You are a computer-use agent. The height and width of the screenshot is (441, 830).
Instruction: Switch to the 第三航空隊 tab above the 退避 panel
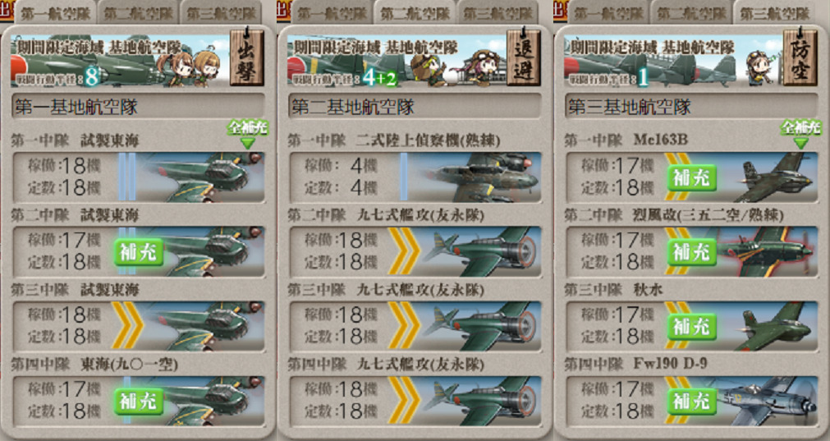498,13
